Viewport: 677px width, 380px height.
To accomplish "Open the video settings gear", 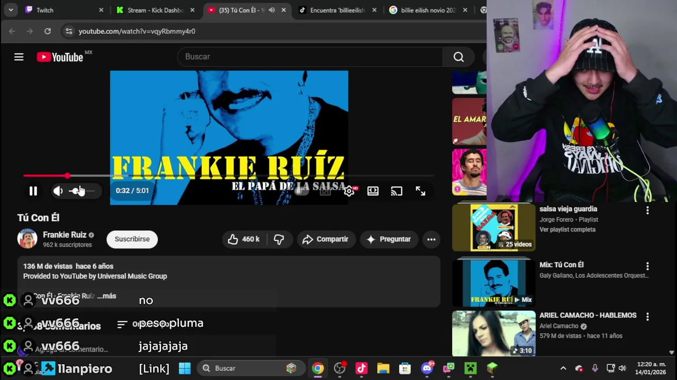I will [349, 191].
